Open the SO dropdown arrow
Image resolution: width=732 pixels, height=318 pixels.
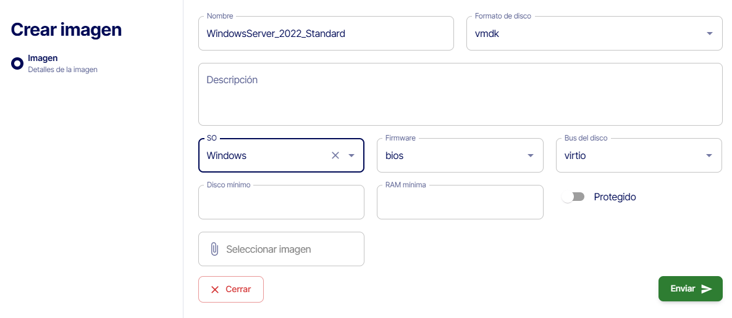point(351,155)
